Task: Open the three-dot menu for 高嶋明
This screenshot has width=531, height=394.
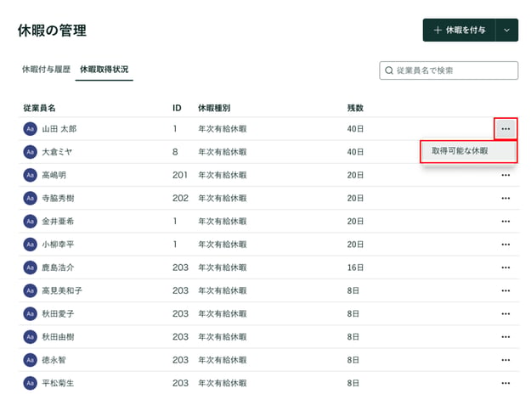Action: tap(506, 175)
